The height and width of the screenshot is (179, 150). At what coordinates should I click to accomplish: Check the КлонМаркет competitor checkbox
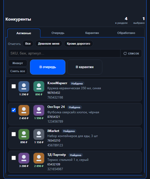[14, 86]
